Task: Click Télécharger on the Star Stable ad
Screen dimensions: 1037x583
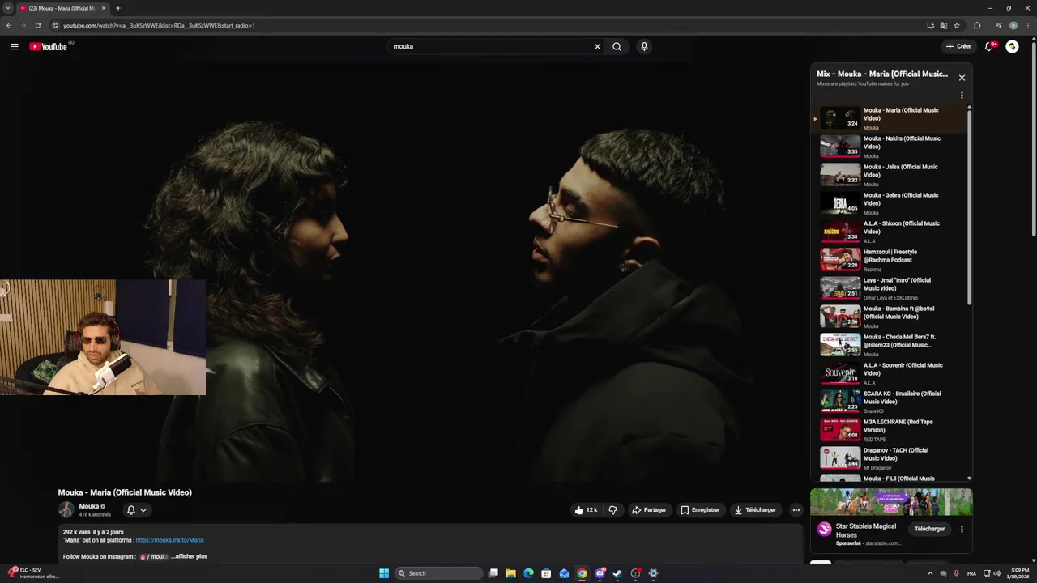Action: 929,529
